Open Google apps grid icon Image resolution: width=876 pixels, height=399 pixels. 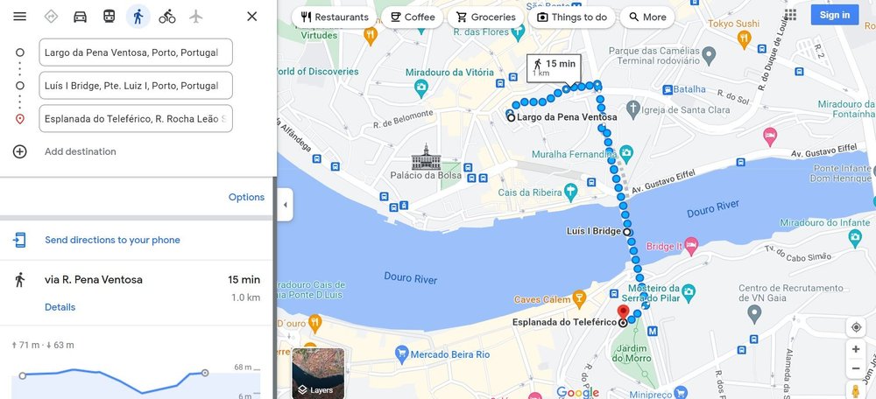point(790,15)
